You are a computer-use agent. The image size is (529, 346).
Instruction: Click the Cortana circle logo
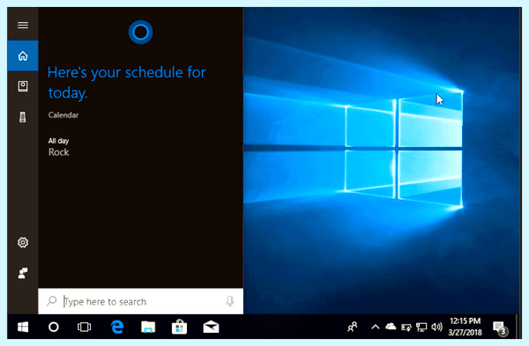coord(141,33)
